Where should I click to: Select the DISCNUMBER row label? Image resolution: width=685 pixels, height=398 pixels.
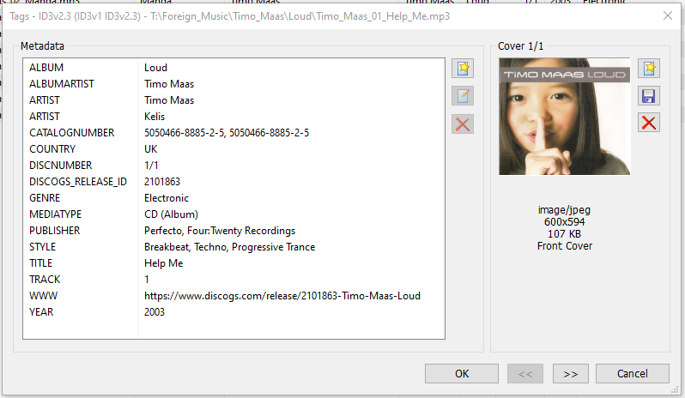point(61,166)
